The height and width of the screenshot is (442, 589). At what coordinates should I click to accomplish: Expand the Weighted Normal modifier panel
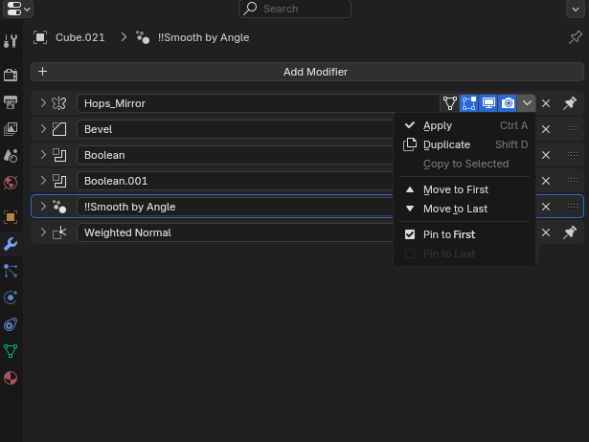point(43,232)
